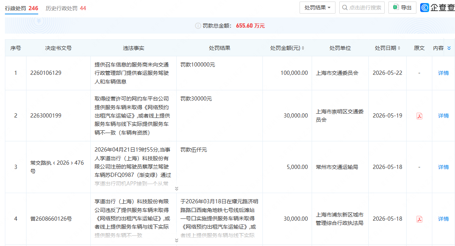
Task: Expand the truncated 违法事实 text in row 3
Action: click(x=176, y=188)
